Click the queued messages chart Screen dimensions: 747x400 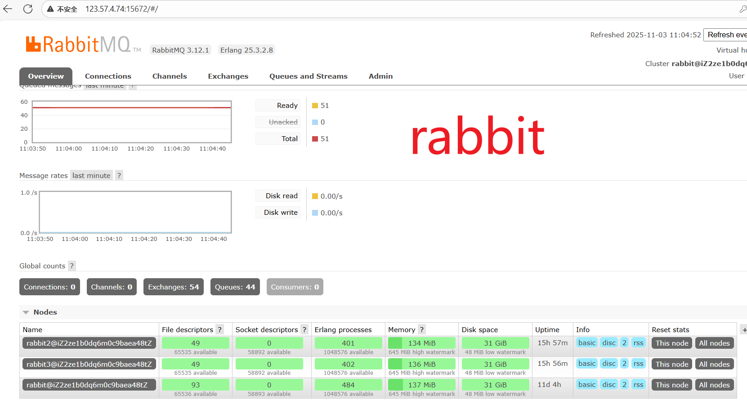[132, 122]
